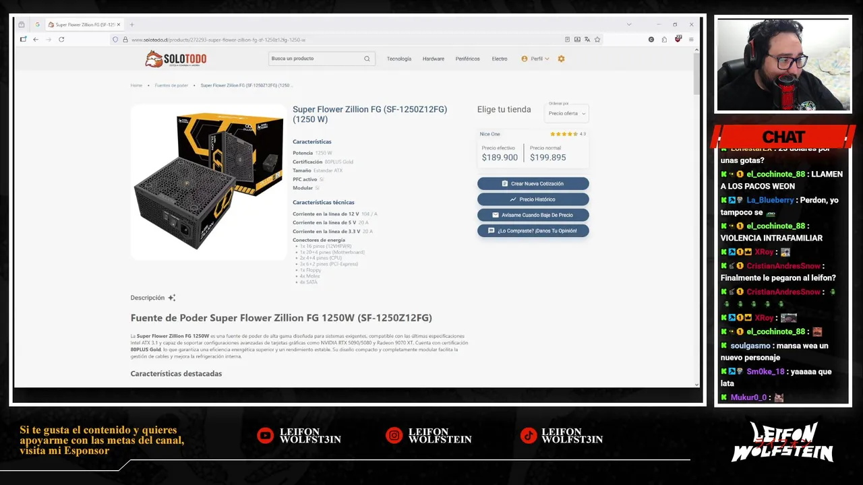The width and height of the screenshot is (863, 485).
Task: Click the red extension badge icon
Action: (678, 39)
